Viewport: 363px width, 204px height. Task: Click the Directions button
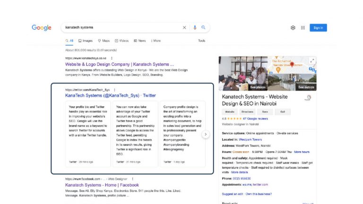(247, 112)
